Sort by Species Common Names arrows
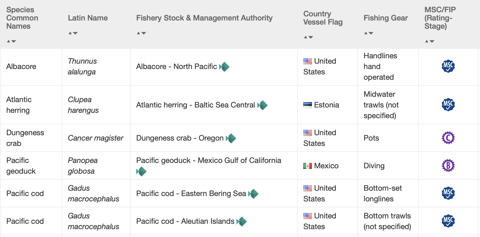This screenshot has width=480, height=237. 11,41
